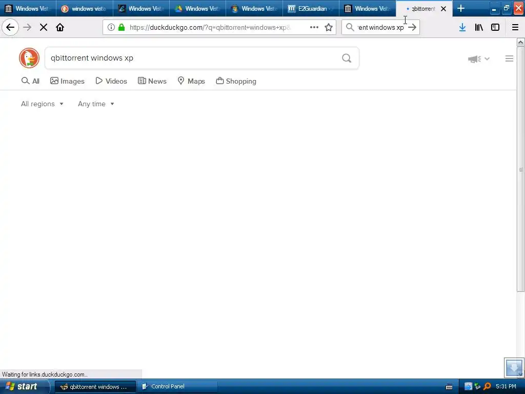Click the download arrow icon at bottom right
Screen dimensions: 525x394
pyautogui.click(x=514, y=367)
